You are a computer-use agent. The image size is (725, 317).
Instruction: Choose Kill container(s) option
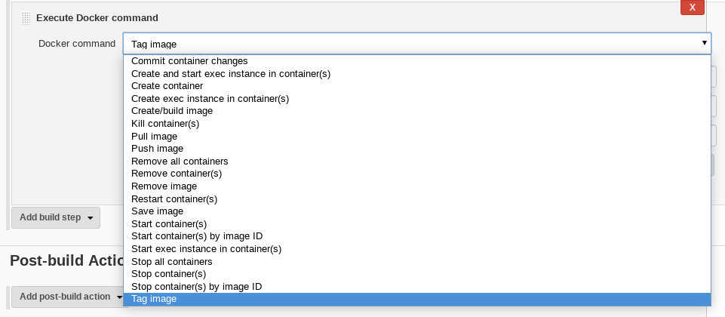(x=417, y=124)
